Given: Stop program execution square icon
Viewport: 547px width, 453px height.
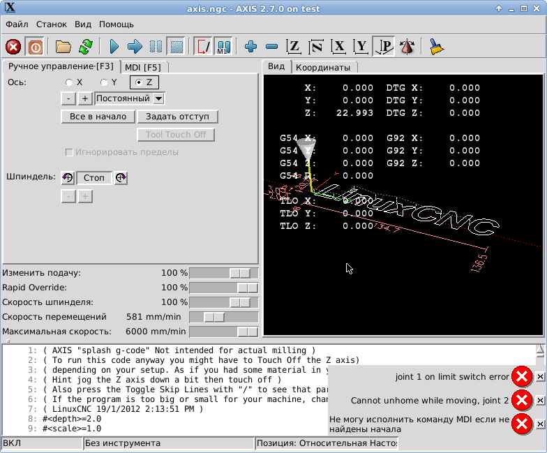Looking at the screenshot, I should pos(176,47).
